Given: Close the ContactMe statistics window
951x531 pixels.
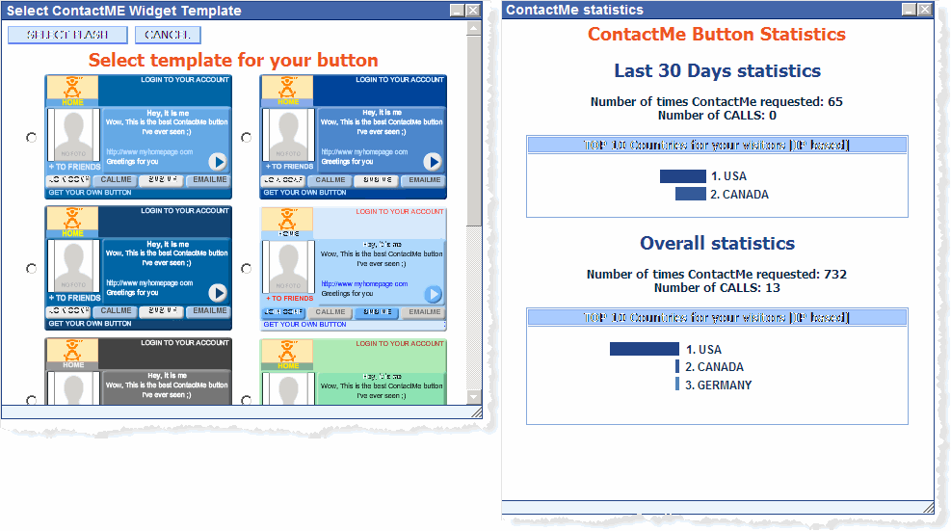Looking at the screenshot, I should pyautogui.click(x=924, y=10).
